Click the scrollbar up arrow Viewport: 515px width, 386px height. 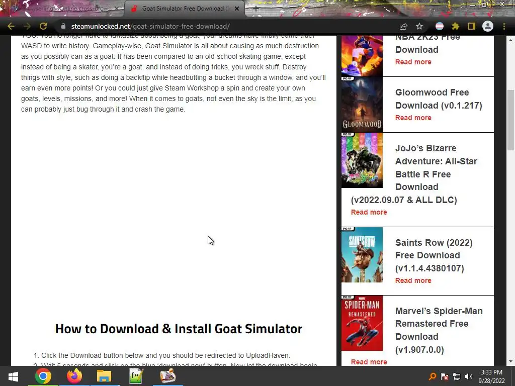(511, 40)
